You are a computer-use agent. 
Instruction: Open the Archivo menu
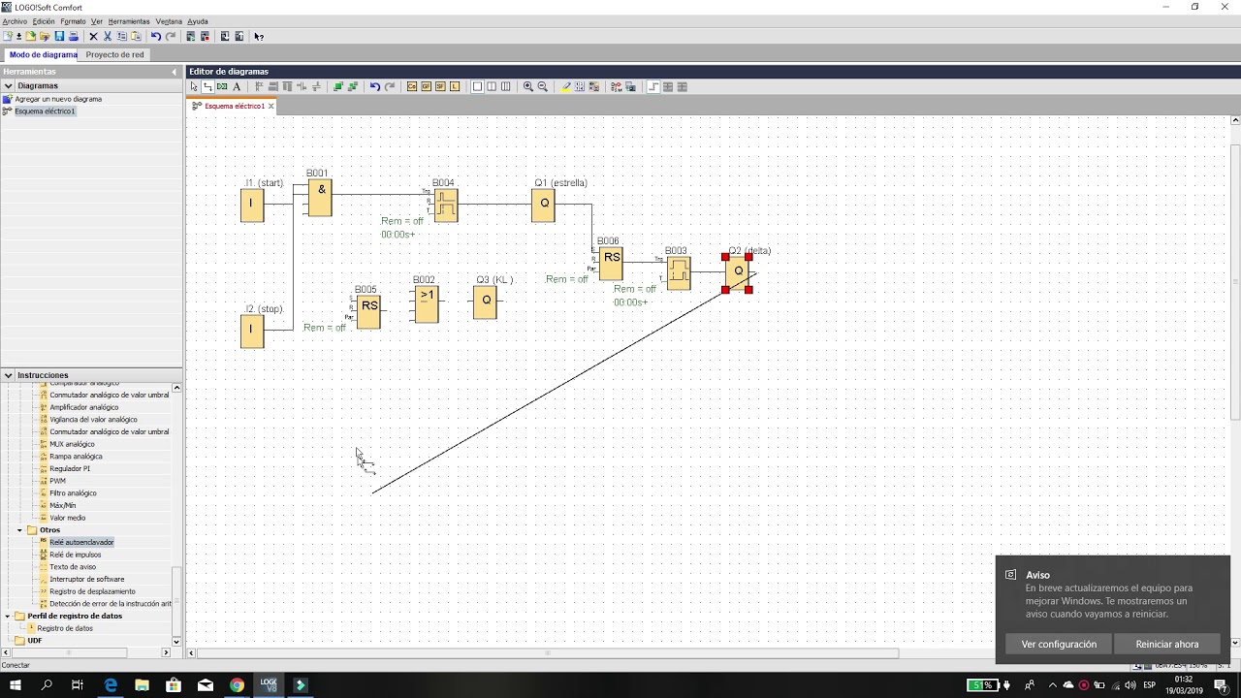[x=15, y=21]
